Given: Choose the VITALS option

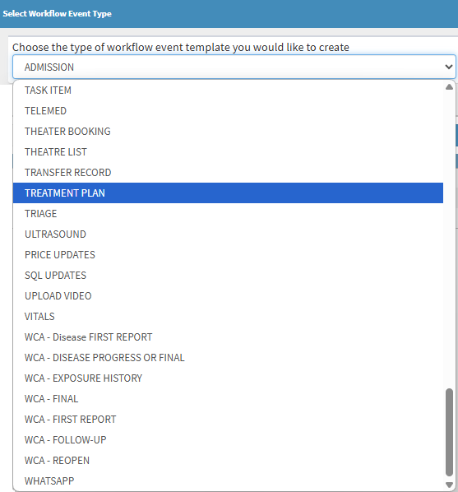Looking at the screenshot, I should pyautogui.click(x=228, y=316).
